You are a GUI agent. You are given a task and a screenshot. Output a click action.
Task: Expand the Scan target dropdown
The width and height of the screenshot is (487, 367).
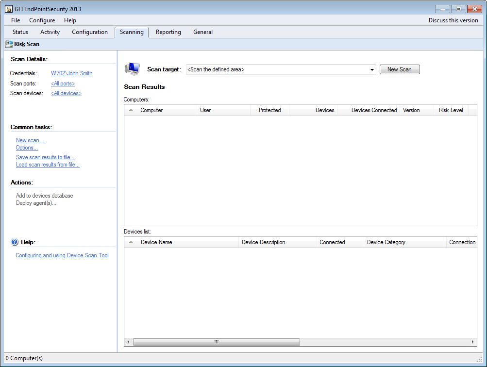click(x=372, y=70)
